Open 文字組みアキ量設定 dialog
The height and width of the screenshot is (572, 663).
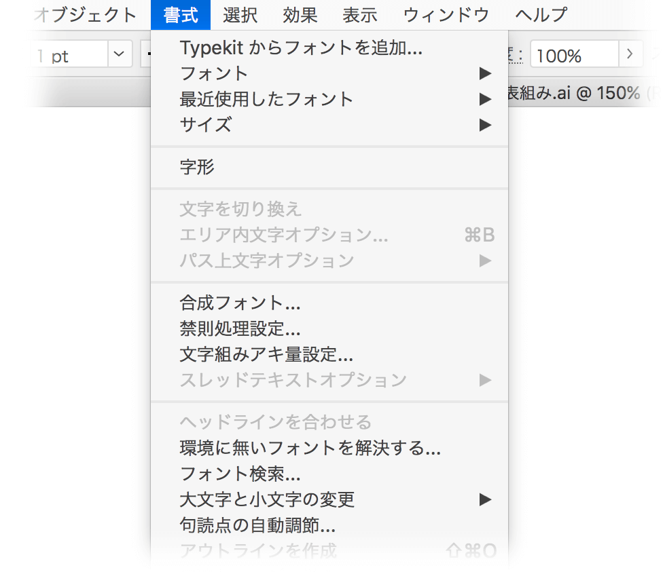[x=266, y=354]
